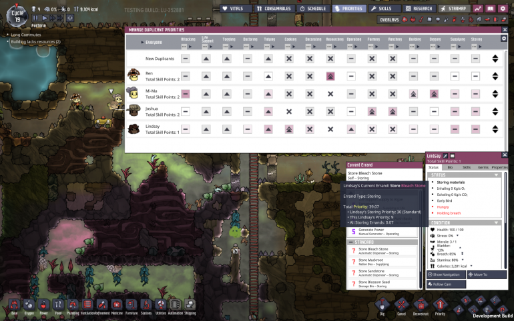Toggle New Duplicants' Life Support priority
The image size is (514, 321).
point(206,59)
